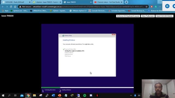Reload the web console page
The image size is (175, 98).
11,7
